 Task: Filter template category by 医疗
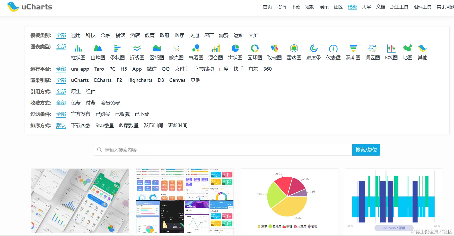(179, 35)
